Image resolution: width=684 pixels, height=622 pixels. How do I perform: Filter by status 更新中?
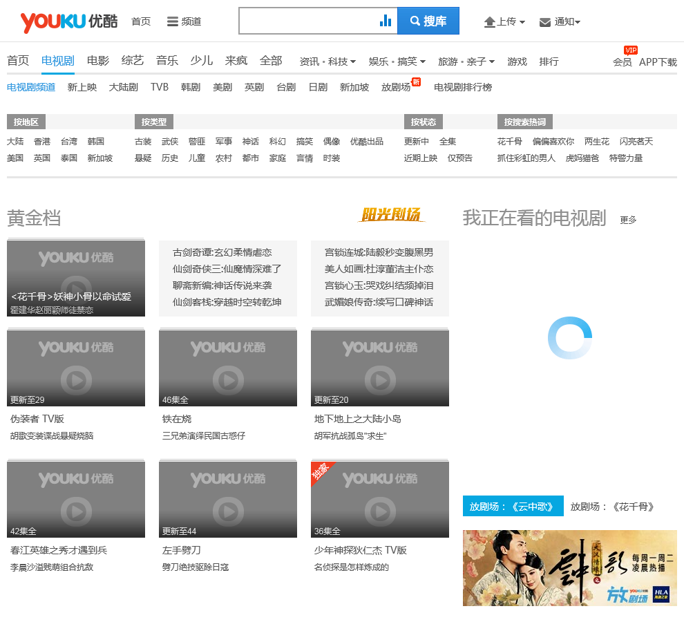point(416,142)
